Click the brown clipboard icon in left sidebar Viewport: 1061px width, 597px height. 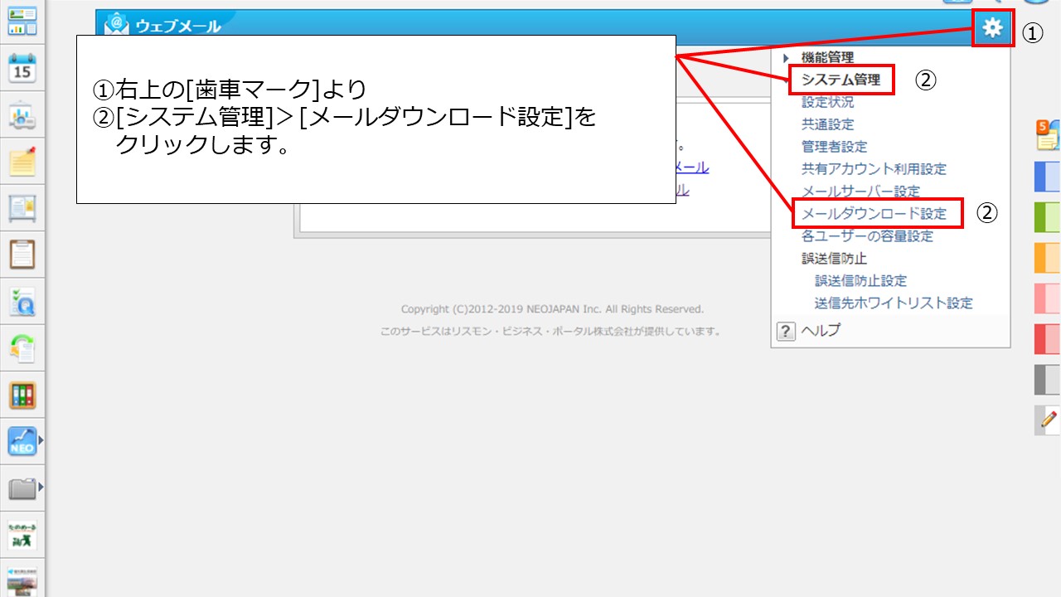(x=22, y=255)
